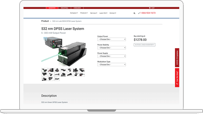Viewport: 203px width, 114px height.
Task: Select the first thumbnail with green laser beam
Action: point(44,70)
